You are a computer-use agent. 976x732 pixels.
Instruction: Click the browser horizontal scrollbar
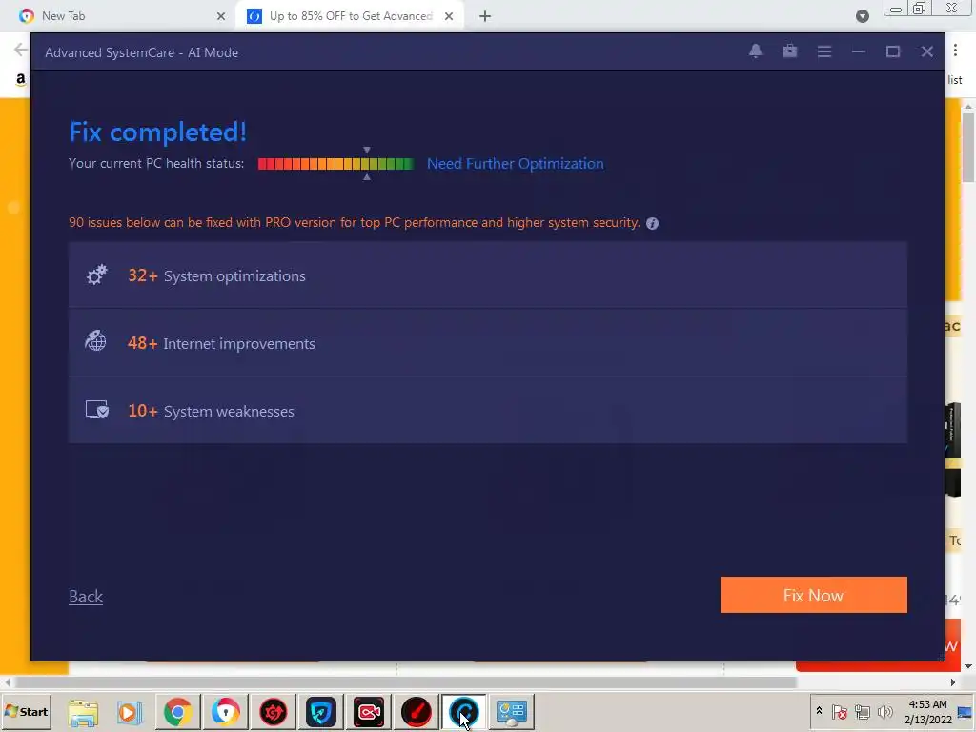tap(406, 682)
